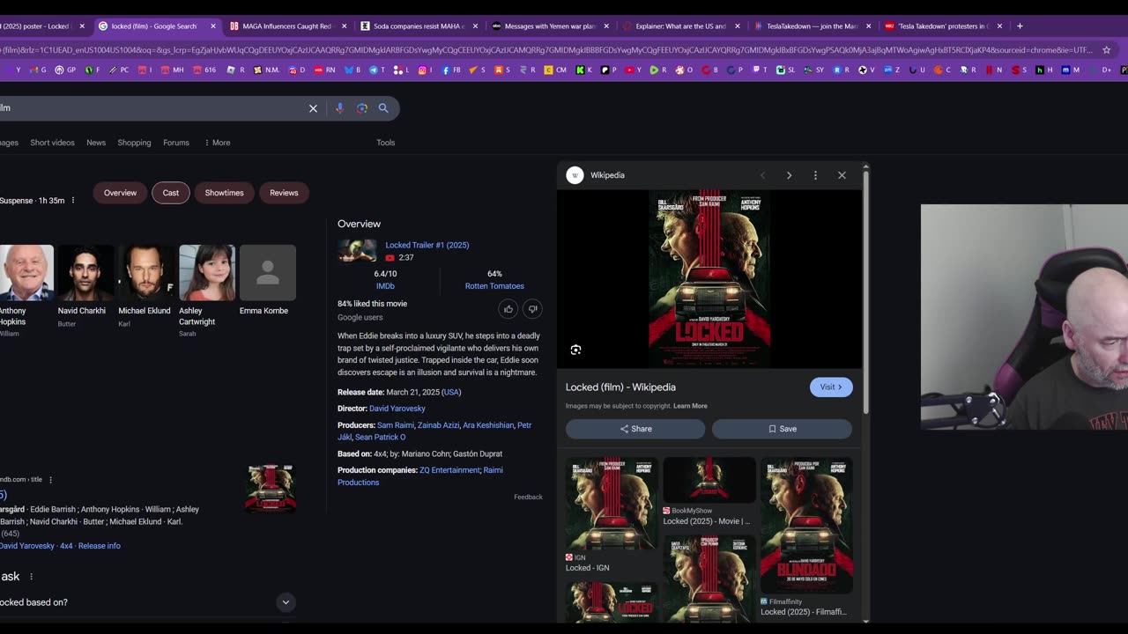The width and height of the screenshot is (1128, 634).
Task: Open the Twitch bookmark labeled T
Action: click(760, 70)
